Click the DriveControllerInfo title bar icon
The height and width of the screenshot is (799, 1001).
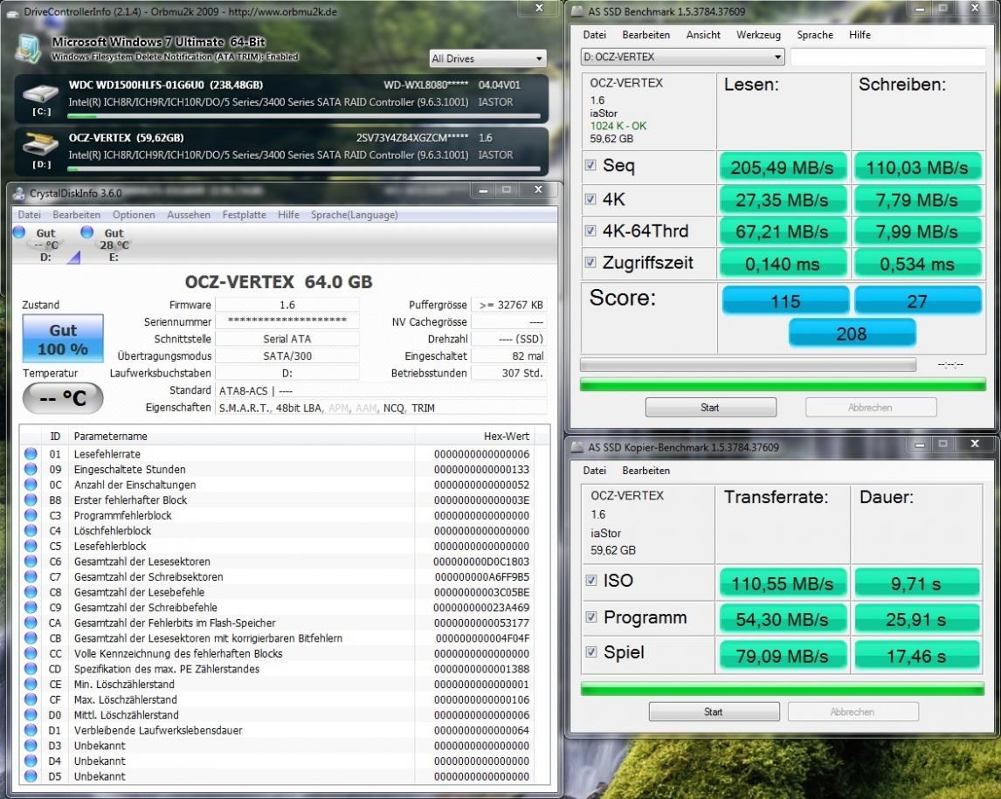[x=12, y=12]
